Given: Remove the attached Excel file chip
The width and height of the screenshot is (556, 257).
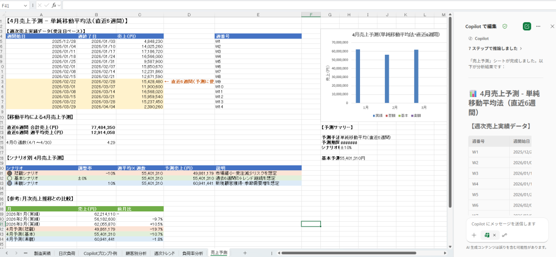Looking at the screenshot, I should (x=495, y=235).
